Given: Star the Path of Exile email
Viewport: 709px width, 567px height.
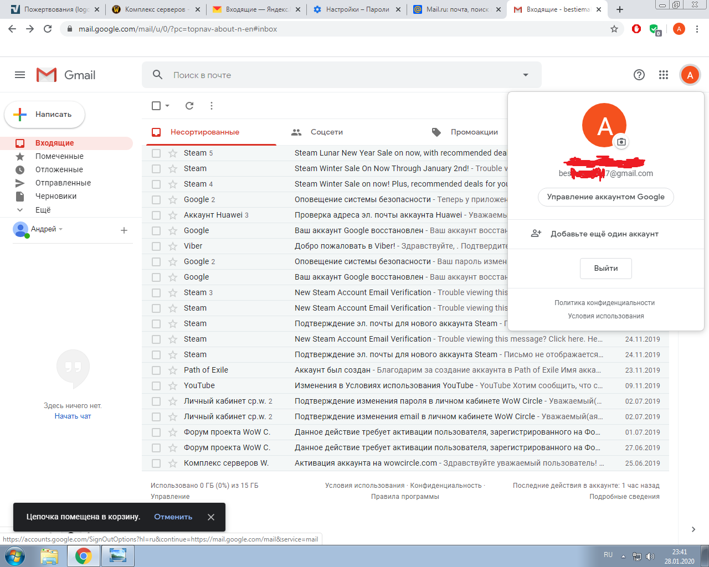Looking at the screenshot, I should coord(173,370).
